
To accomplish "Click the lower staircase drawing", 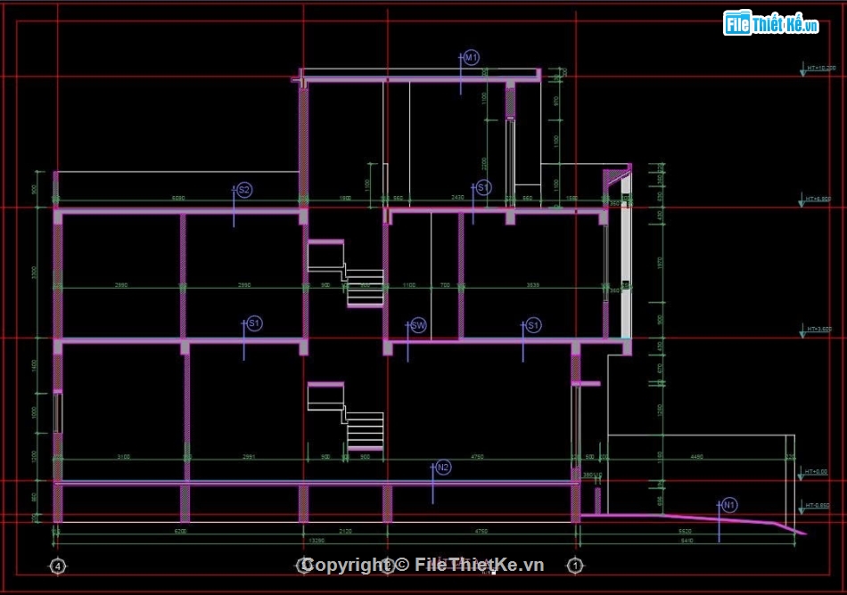I will [x=346, y=415].
